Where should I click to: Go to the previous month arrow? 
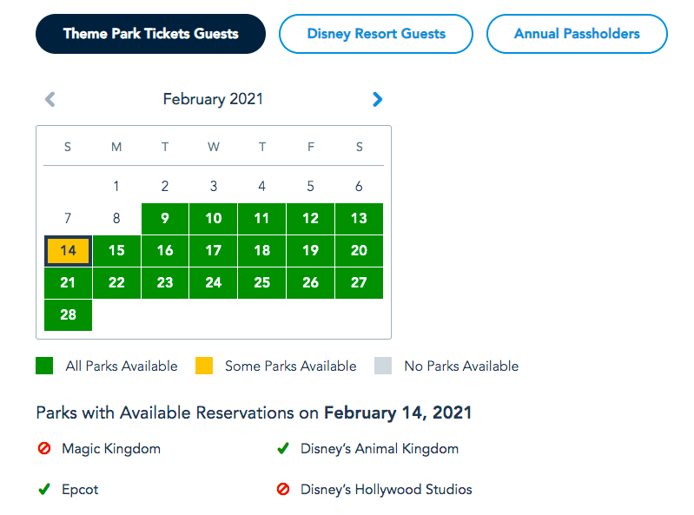tap(50, 100)
